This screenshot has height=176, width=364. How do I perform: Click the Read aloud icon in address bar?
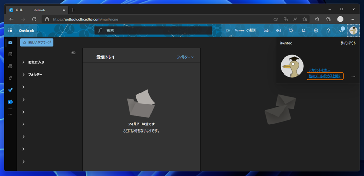pos(296,19)
